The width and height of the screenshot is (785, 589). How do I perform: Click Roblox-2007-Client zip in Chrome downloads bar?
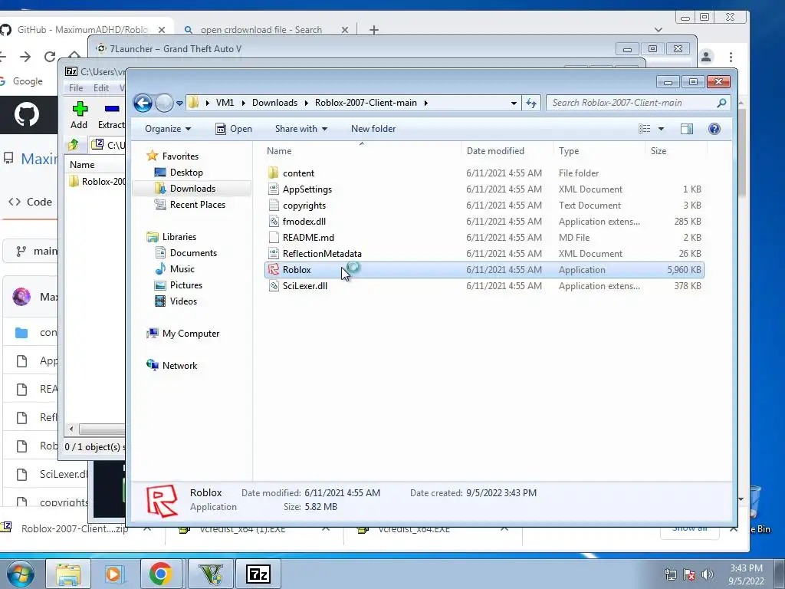pos(74,528)
